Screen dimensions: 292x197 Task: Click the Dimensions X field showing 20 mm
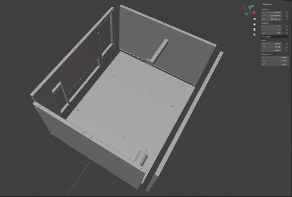pos(275,58)
